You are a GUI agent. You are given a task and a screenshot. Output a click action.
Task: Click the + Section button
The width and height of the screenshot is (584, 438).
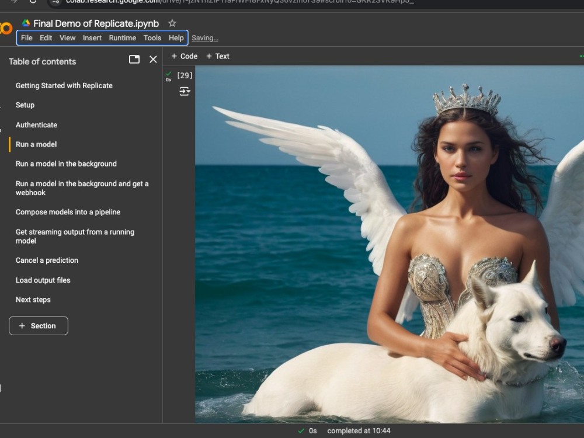click(x=39, y=326)
